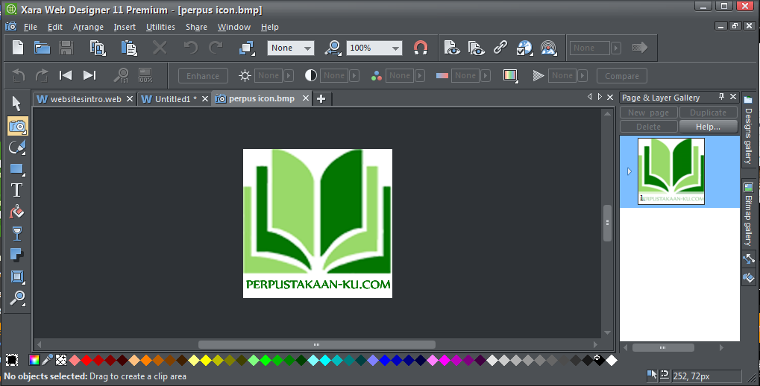
Task: Click the Paste icon in toolbar
Action: pyautogui.click(x=129, y=48)
